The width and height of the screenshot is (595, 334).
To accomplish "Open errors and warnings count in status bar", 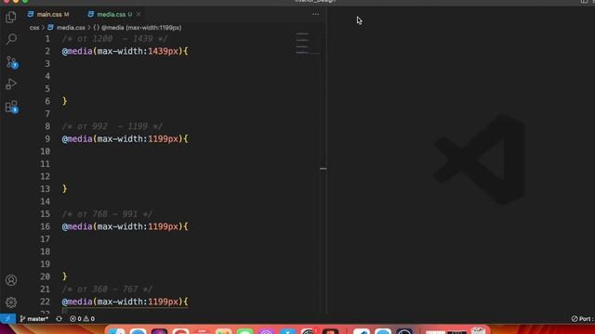I will click(x=82, y=319).
